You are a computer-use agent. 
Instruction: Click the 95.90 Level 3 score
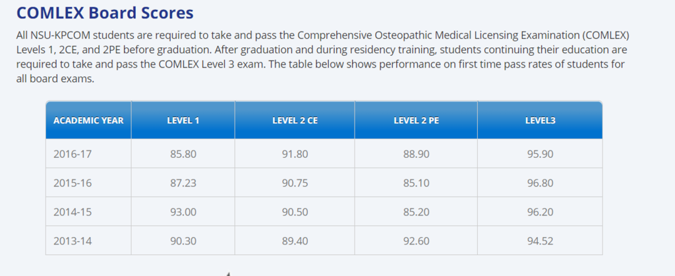(x=540, y=154)
